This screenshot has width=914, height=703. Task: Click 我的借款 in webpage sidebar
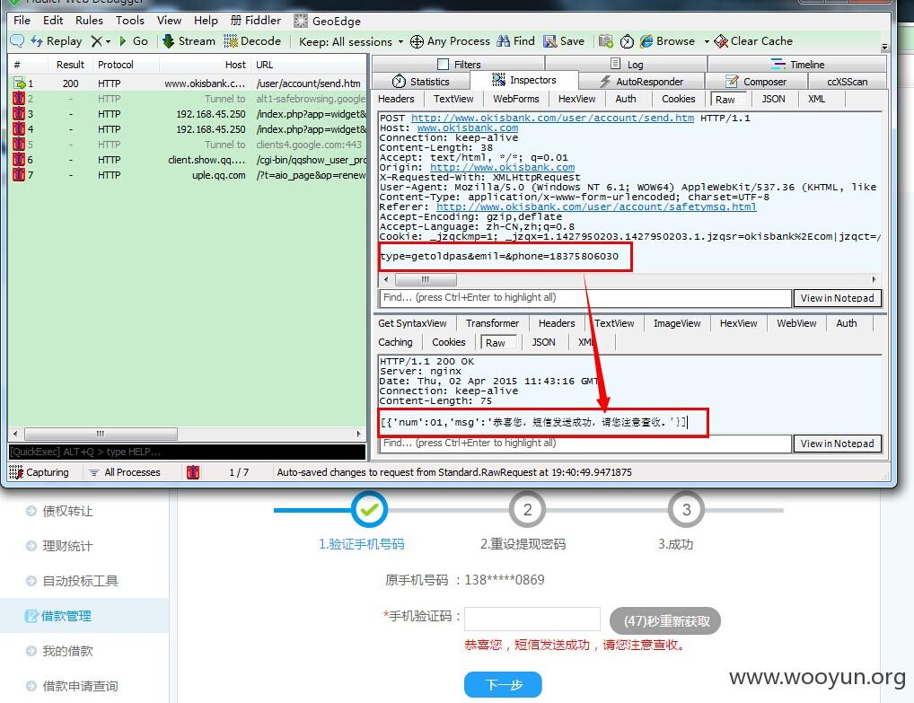tap(67, 651)
